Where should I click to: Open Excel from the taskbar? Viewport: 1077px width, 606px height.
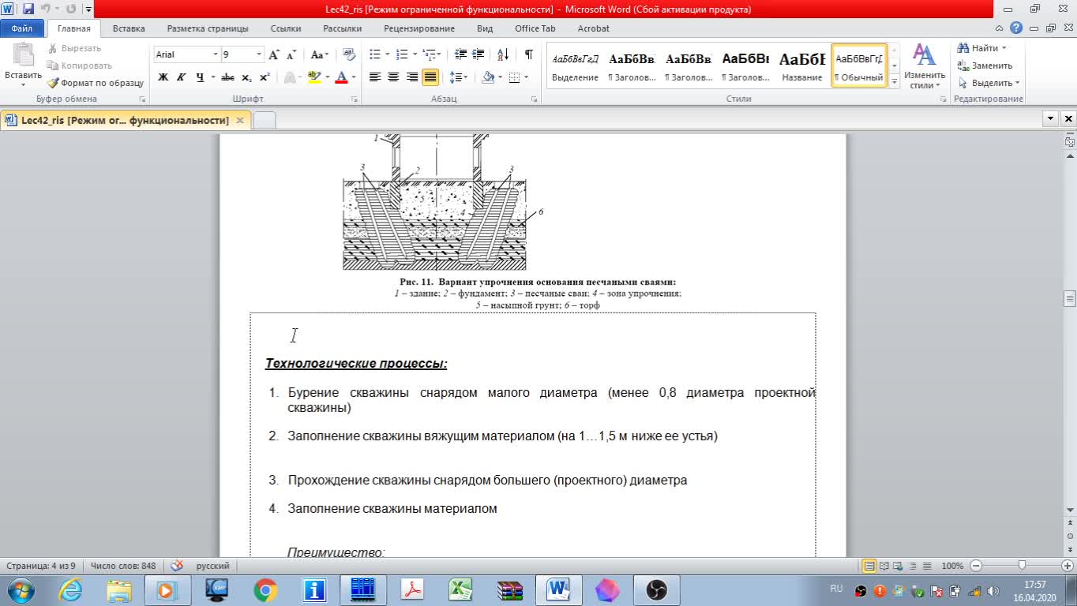pos(460,589)
